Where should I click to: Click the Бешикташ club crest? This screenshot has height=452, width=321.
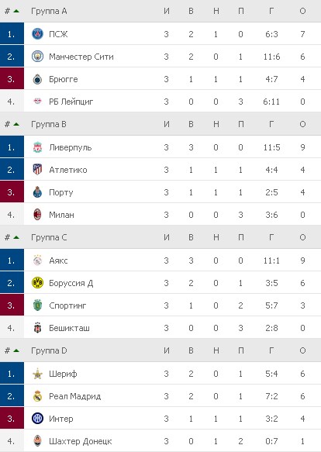click(37, 328)
